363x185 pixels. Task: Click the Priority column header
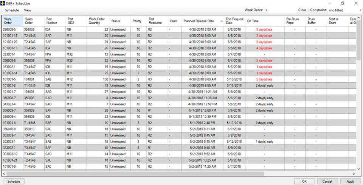[x=138, y=21]
